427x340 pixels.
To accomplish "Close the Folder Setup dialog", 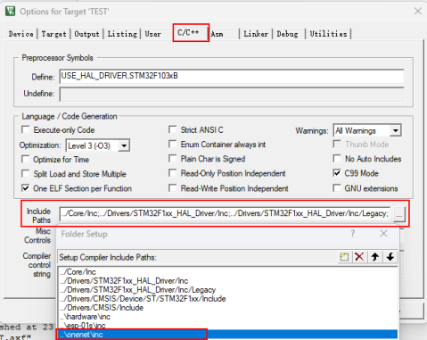I will pyautogui.click(x=383, y=234).
